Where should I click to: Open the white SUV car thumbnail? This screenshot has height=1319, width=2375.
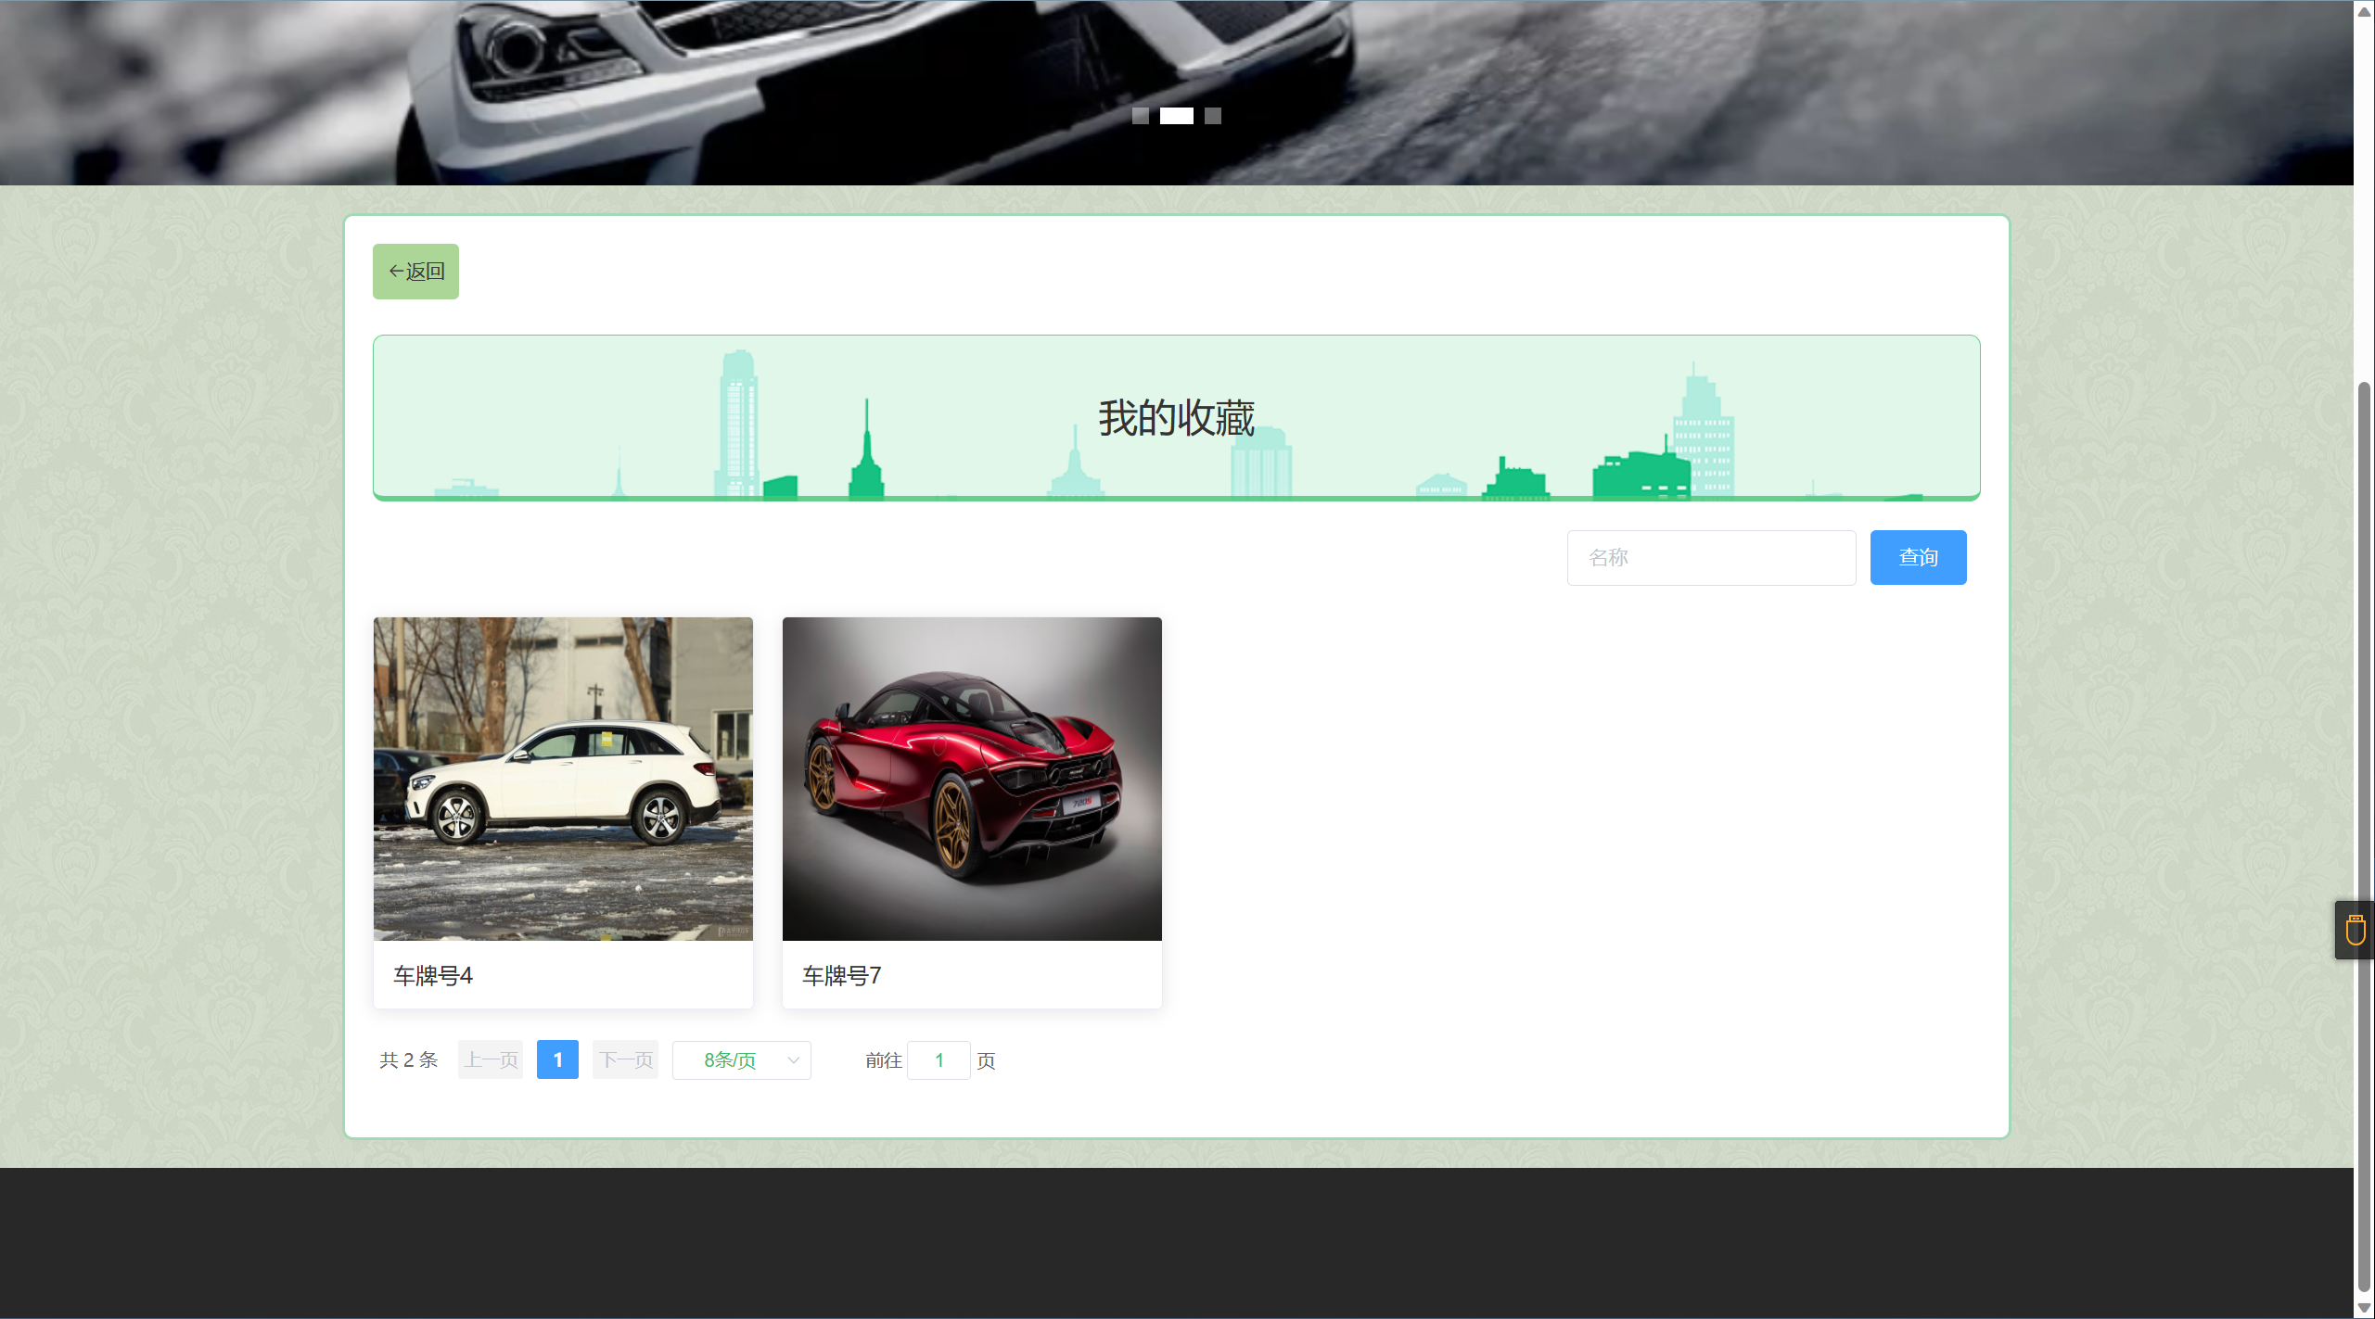pyautogui.click(x=563, y=779)
